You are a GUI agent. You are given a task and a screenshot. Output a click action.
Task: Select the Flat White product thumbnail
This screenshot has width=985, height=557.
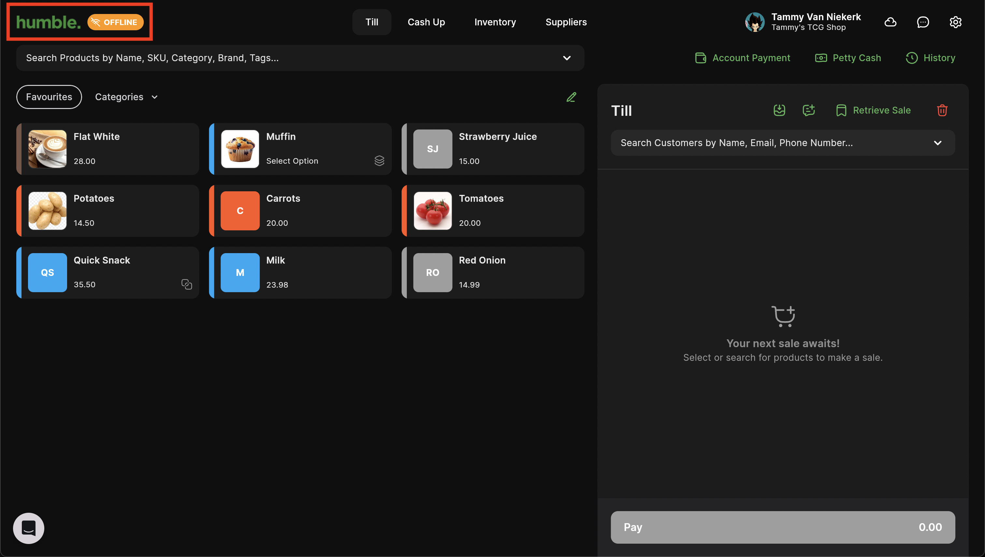[x=48, y=149]
